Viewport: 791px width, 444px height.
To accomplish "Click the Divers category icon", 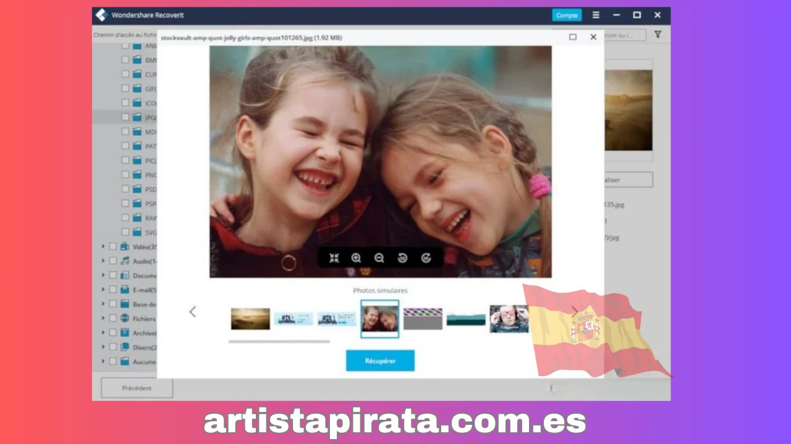I will [x=124, y=347].
